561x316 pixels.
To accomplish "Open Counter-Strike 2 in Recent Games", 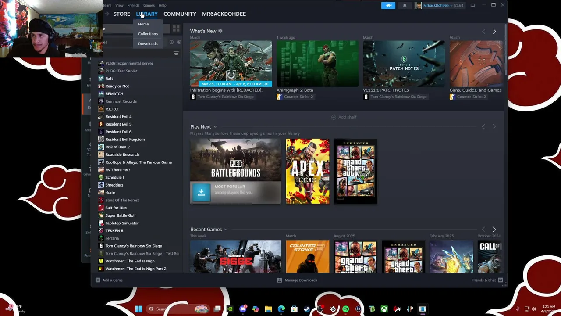I will 308,256.
